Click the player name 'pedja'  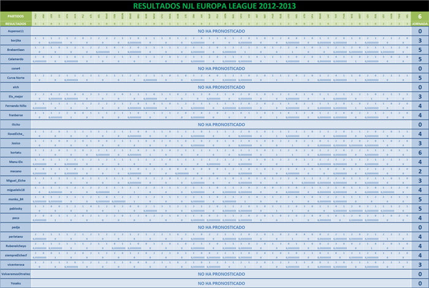click(16, 227)
